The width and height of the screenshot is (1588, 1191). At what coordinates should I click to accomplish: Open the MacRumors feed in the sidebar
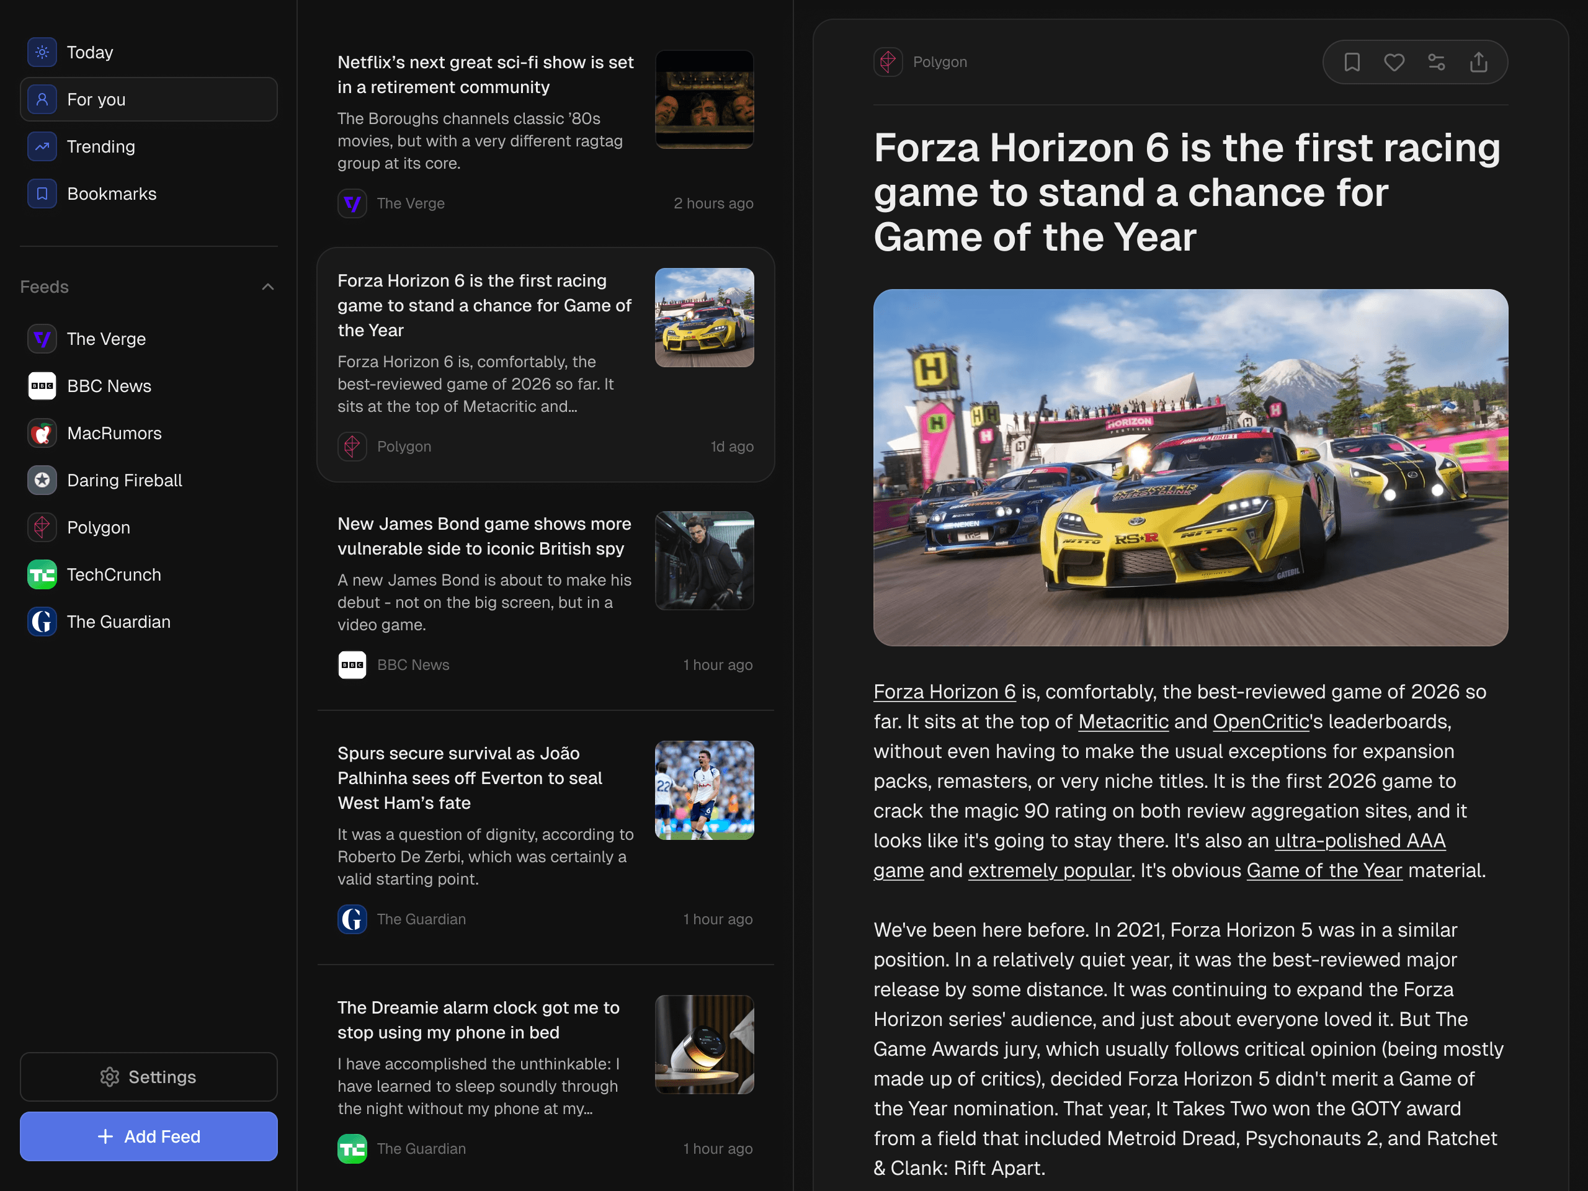[149, 434]
